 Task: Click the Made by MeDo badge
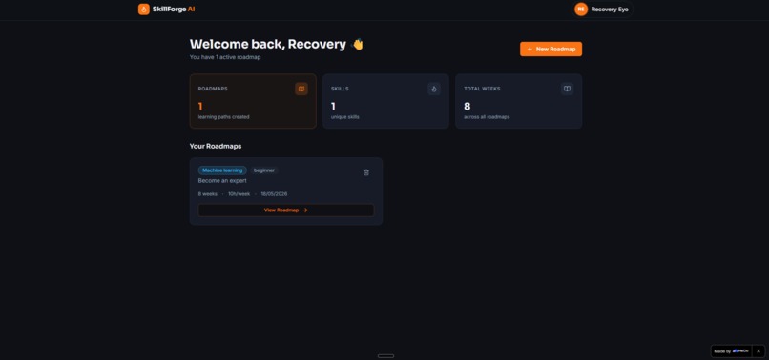731,351
